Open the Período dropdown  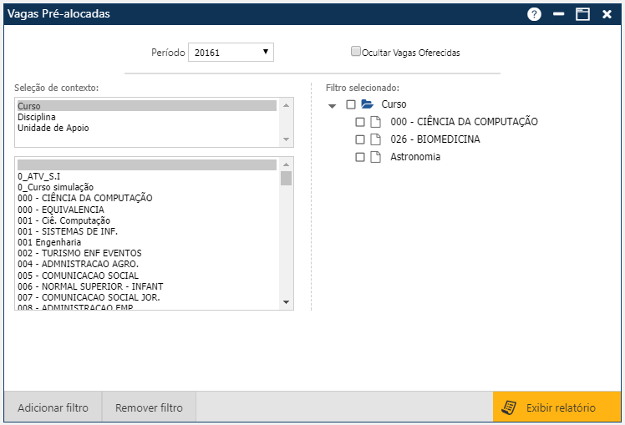231,52
